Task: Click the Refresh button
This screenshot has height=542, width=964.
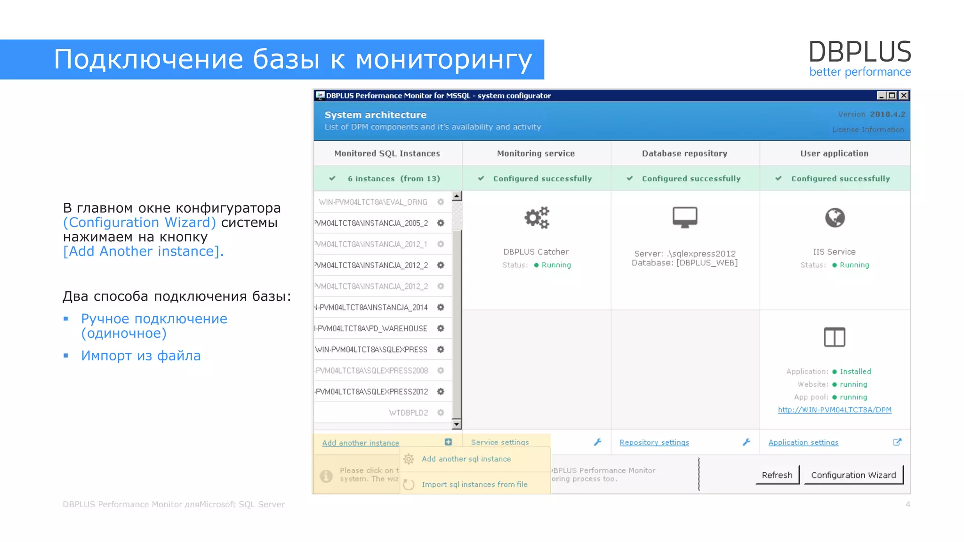Action: [x=777, y=475]
